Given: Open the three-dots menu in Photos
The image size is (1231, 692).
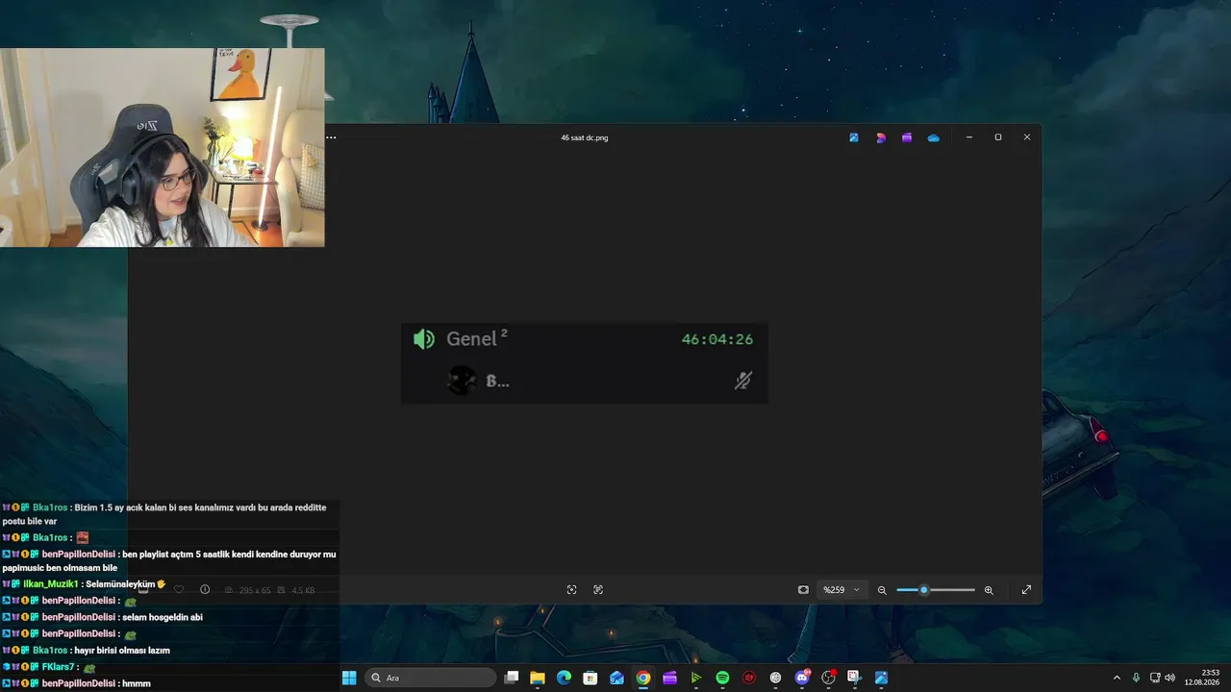Looking at the screenshot, I should click(x=331, y=137).
